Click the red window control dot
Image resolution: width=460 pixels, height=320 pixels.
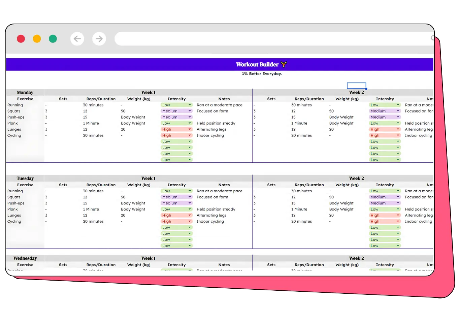coord(21,39)
